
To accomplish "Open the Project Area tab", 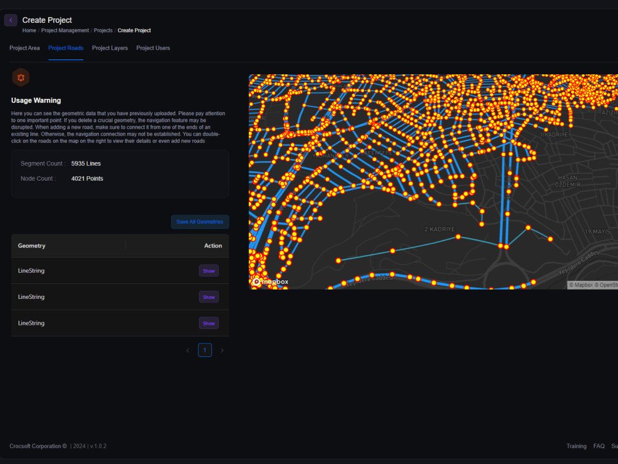I will click(25, 48).
